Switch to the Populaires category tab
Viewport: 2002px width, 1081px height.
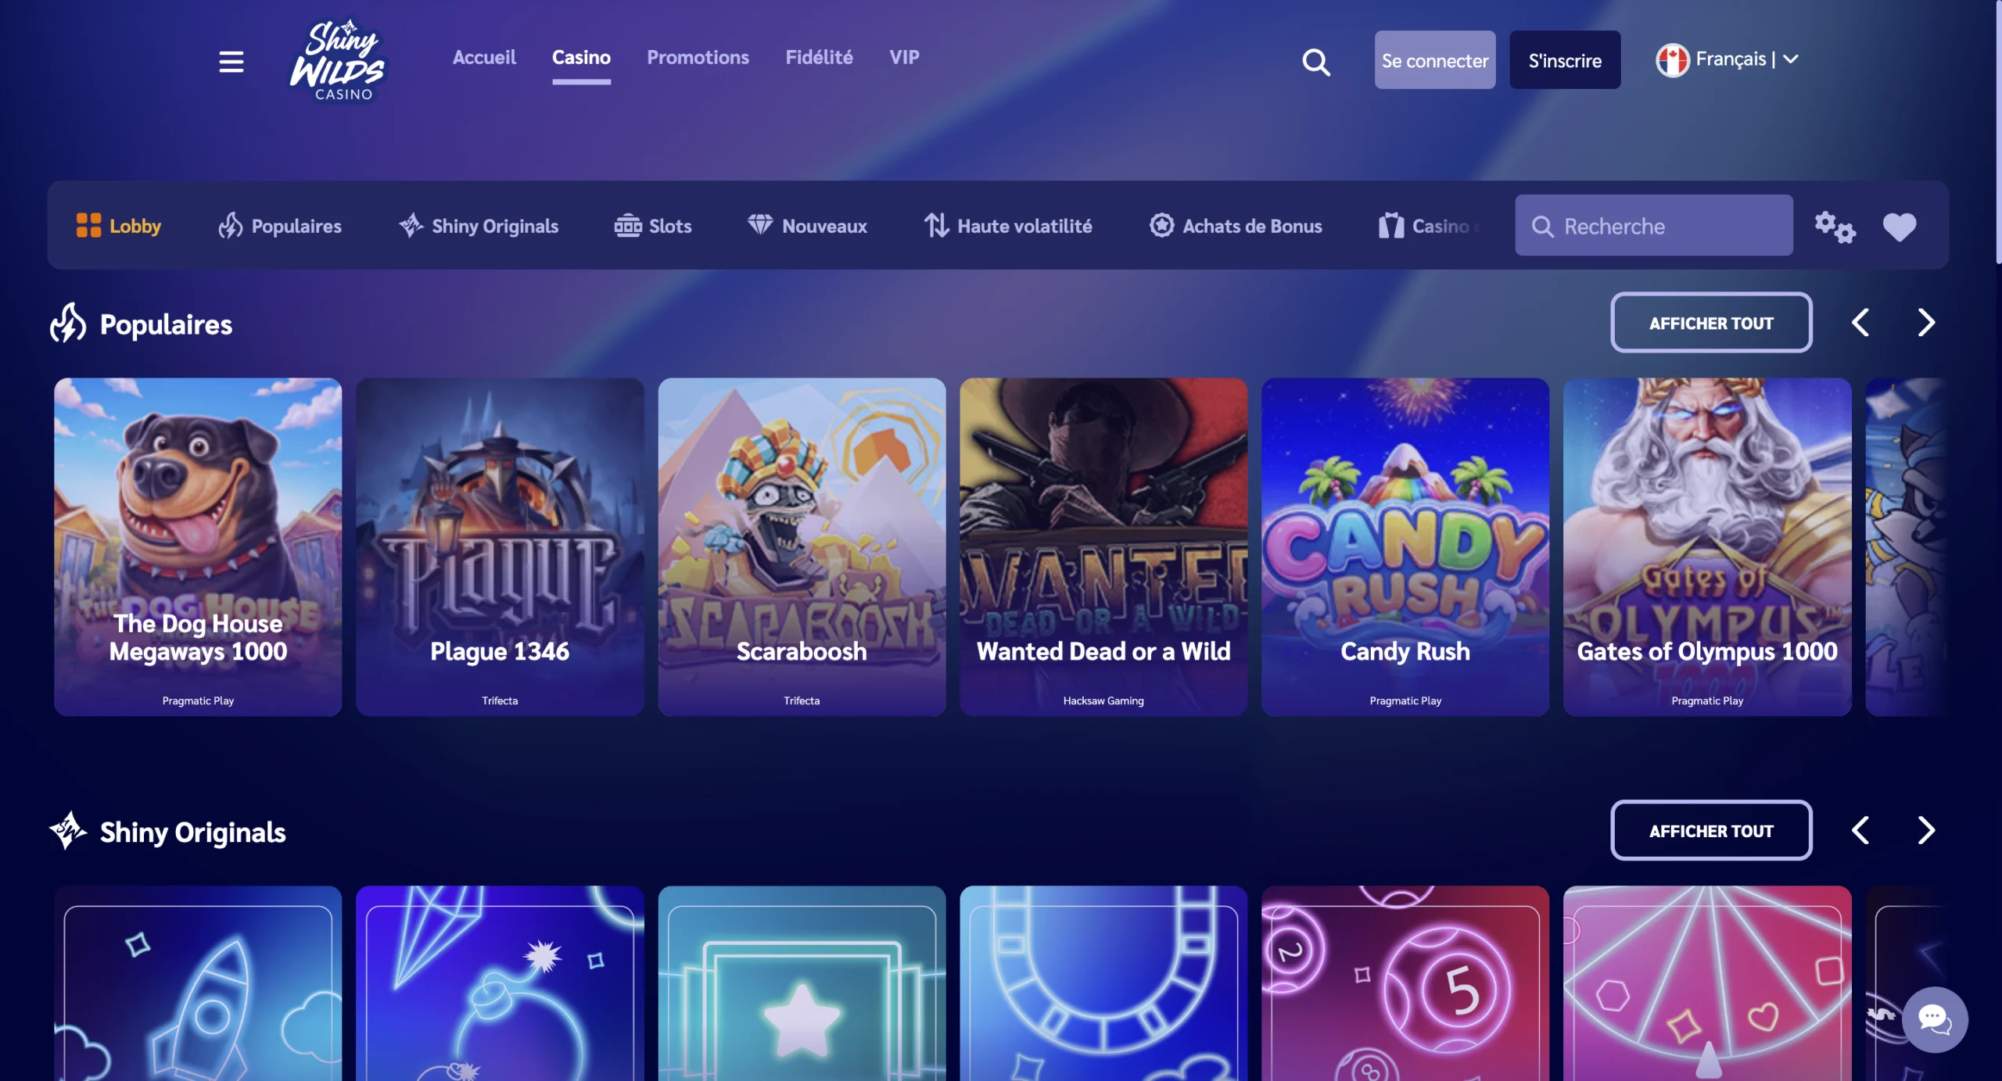pos(280,225)
